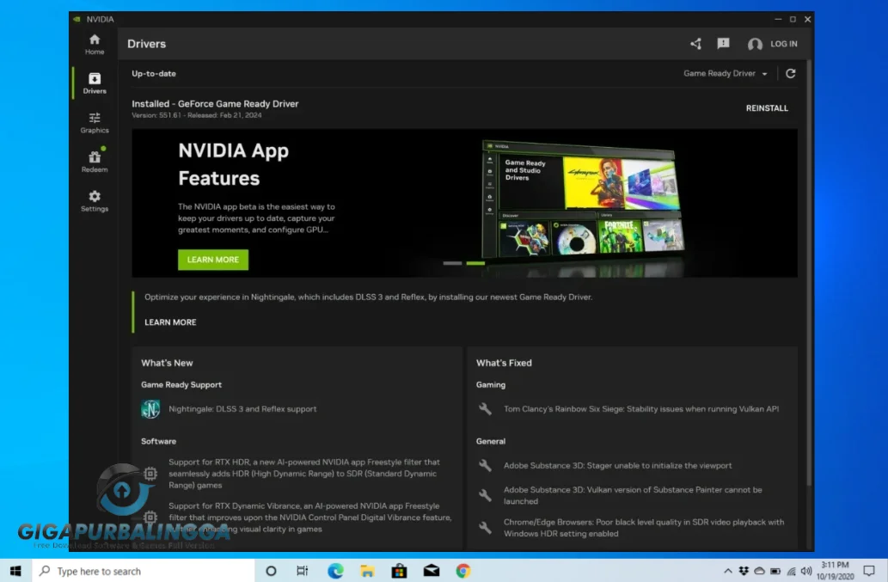Click the wrench icon for Rainbow Six Siege fix
This screenshot has width=888, height=582.
pos(486,408)
